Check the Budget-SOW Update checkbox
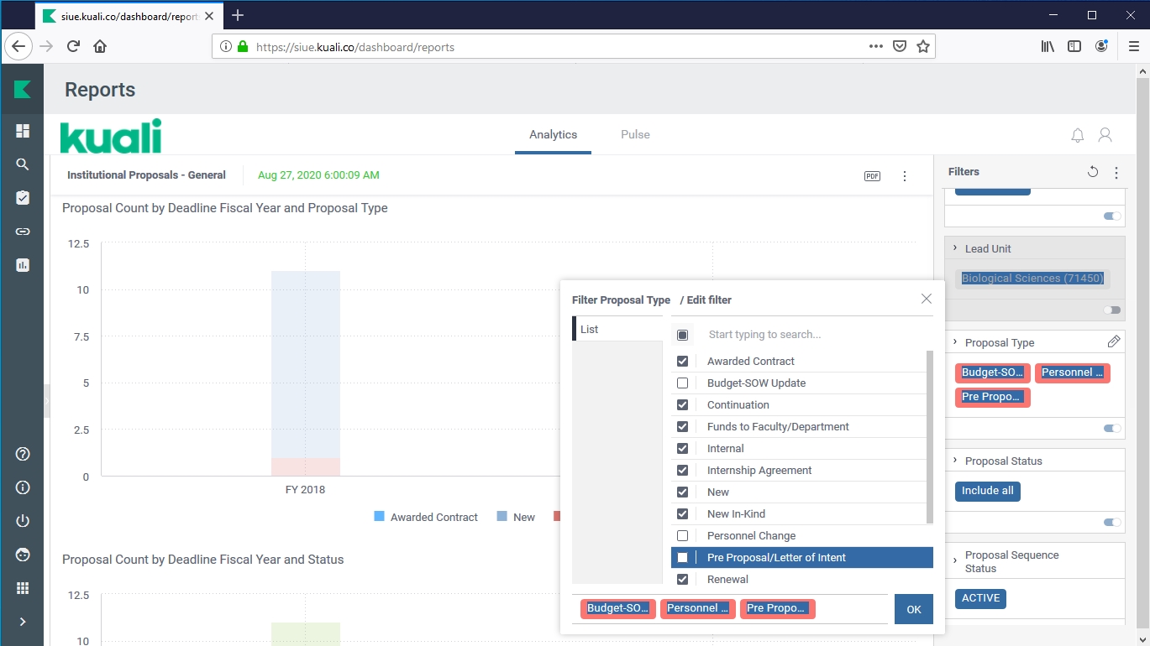 click(x=682, y=383)
